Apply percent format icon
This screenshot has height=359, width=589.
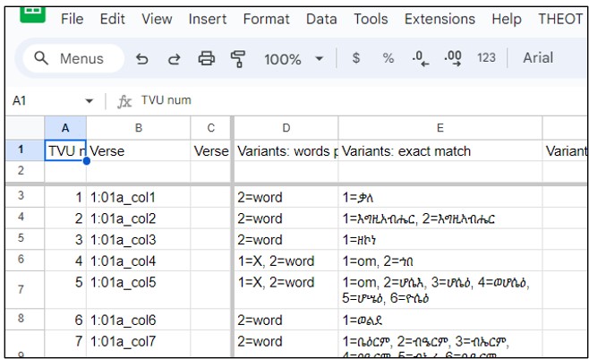click(x=388, y=58)
